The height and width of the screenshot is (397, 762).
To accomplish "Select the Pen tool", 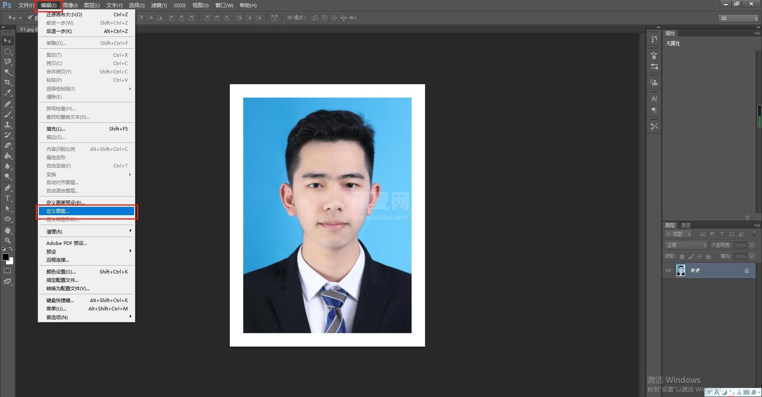I will (8, 188).
